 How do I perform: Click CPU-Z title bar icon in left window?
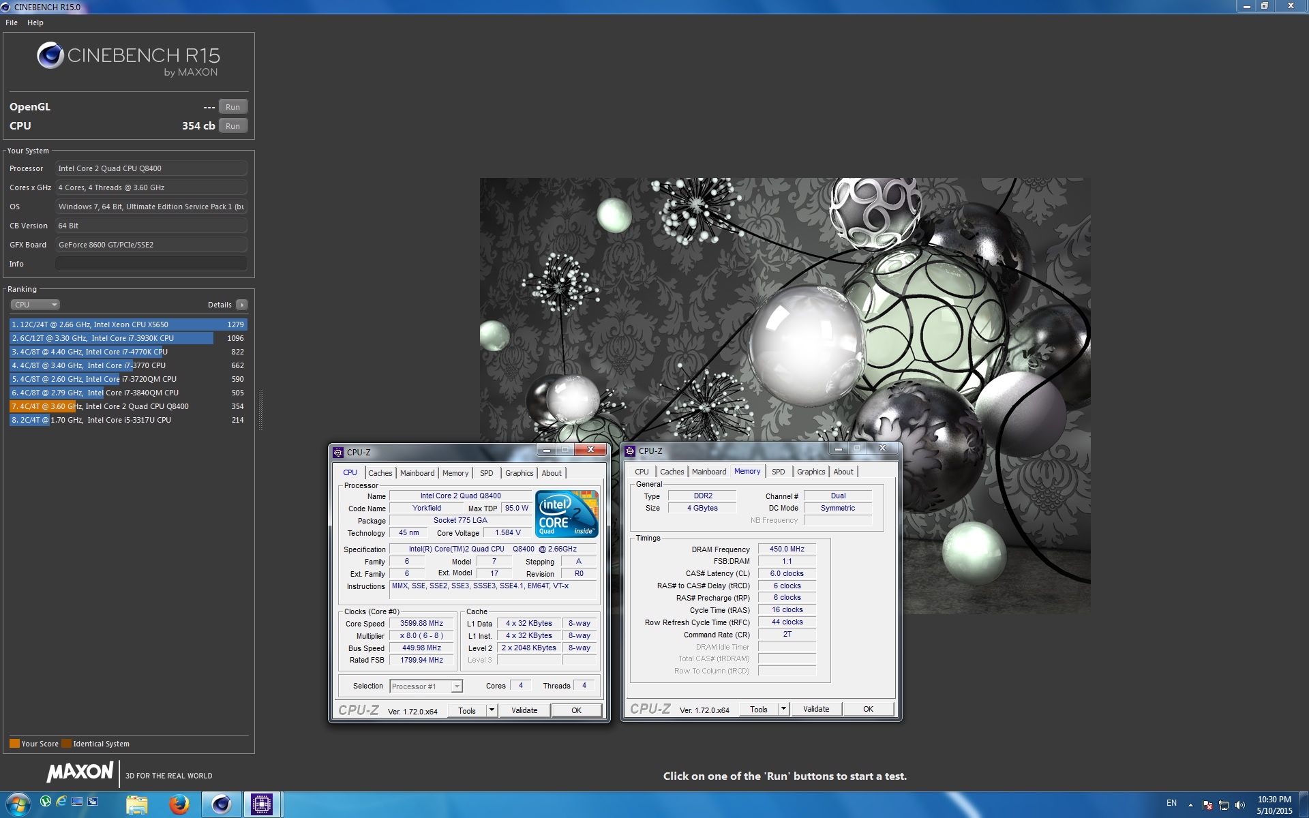(338, 452)
